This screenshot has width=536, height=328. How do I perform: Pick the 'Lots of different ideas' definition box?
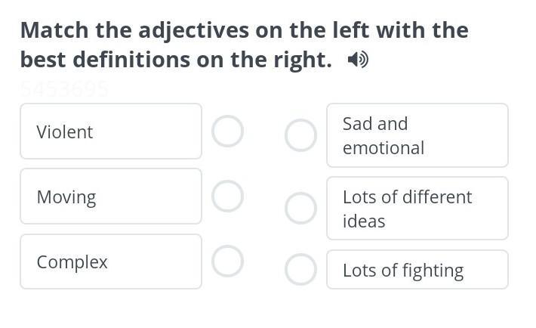pos(417,208)
